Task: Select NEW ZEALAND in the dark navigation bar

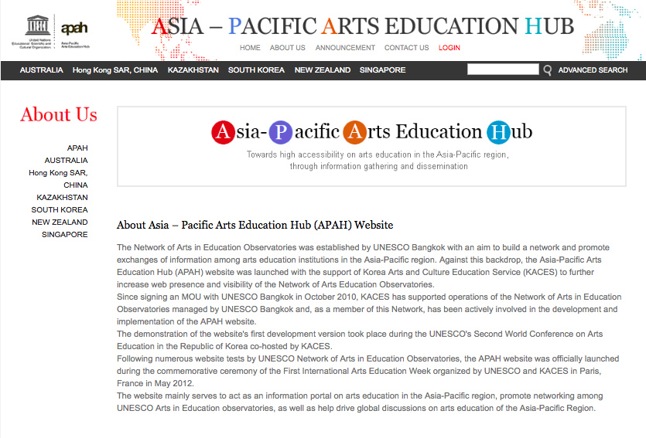Action: (323, 70)
